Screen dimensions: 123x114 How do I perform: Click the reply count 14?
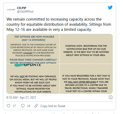tap(29, 106)
